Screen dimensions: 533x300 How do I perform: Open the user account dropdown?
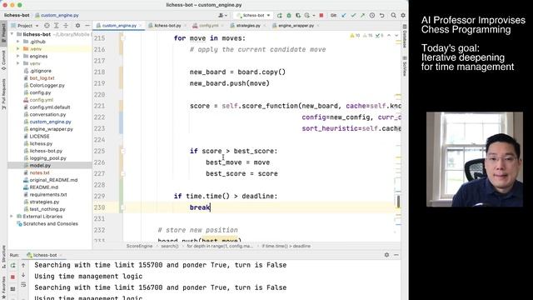[x=222, y=15]
